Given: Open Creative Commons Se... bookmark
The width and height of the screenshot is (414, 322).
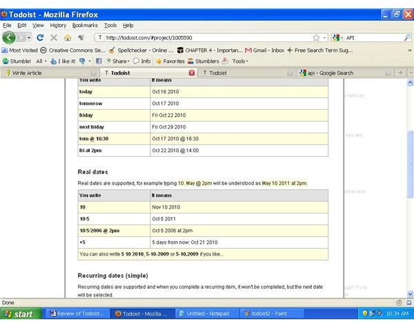Looking at the screenshot, I should [x=72, y=50].
